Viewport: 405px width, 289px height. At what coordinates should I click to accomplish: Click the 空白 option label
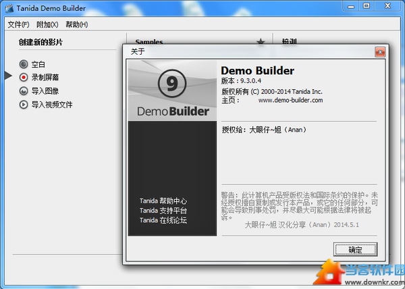(x=38, y=64)
